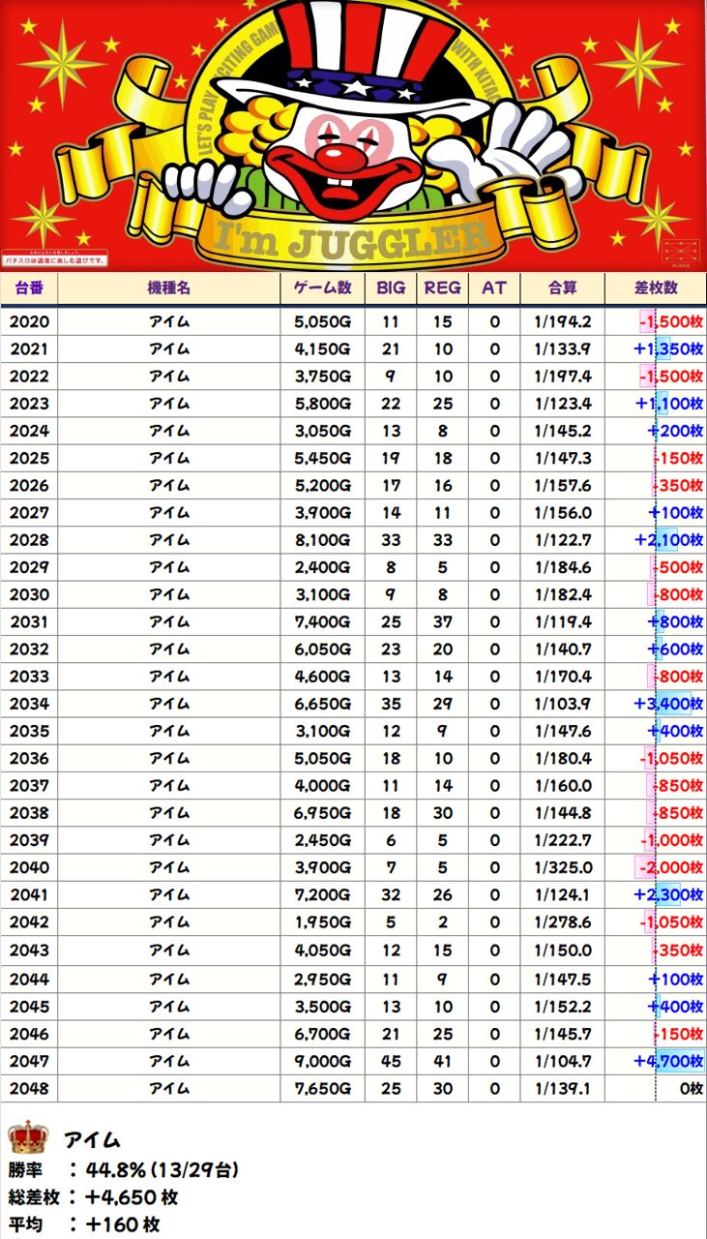Screen dimensions: 707x1239
Task: Click the average value +160枚
Action: pyautogui.click(x=122, y=1224)
